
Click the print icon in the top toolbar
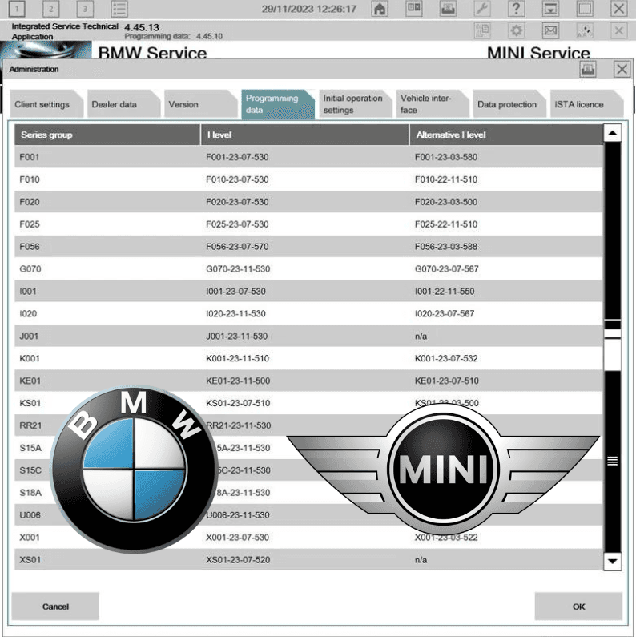(448, 9)
